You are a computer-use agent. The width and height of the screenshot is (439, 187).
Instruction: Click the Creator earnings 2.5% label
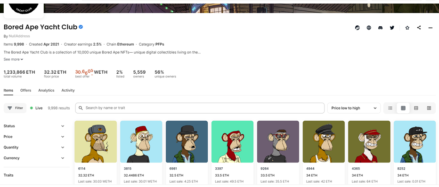83,44
